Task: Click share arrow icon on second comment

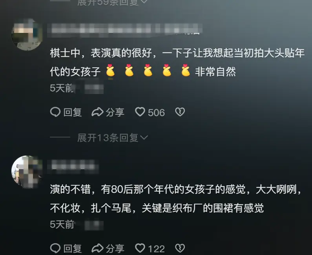Action: 97,248
